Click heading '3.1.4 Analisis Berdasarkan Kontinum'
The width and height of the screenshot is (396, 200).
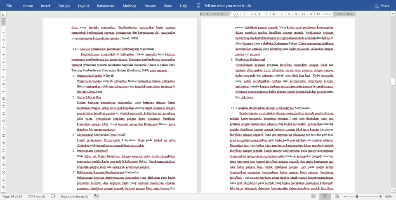[x=113, y=49]
